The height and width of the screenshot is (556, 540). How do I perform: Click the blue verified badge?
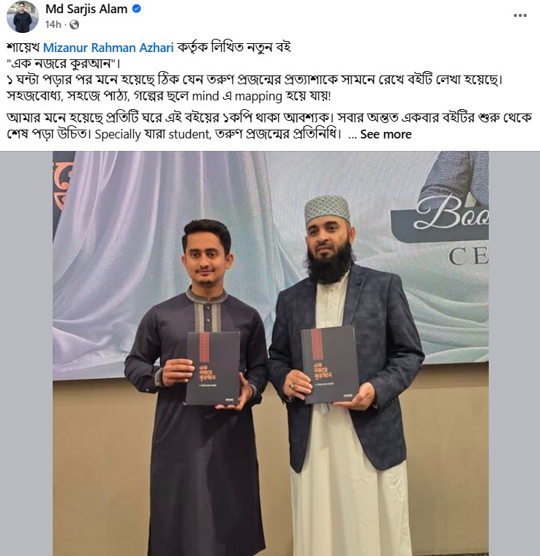tap(137, 9)
